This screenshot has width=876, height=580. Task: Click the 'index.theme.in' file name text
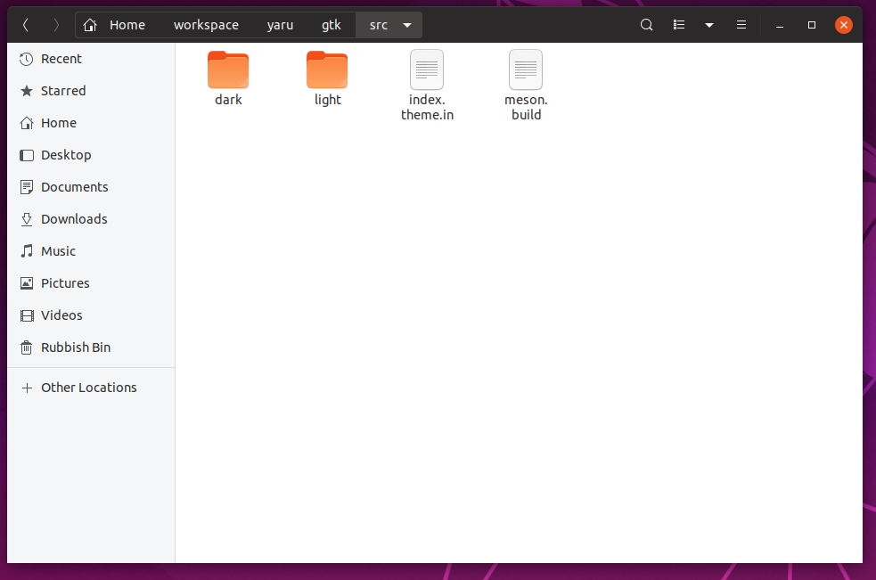click(x=428, y=107)
